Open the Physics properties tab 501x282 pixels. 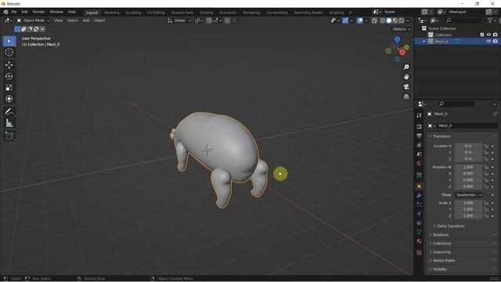[420, 214]
